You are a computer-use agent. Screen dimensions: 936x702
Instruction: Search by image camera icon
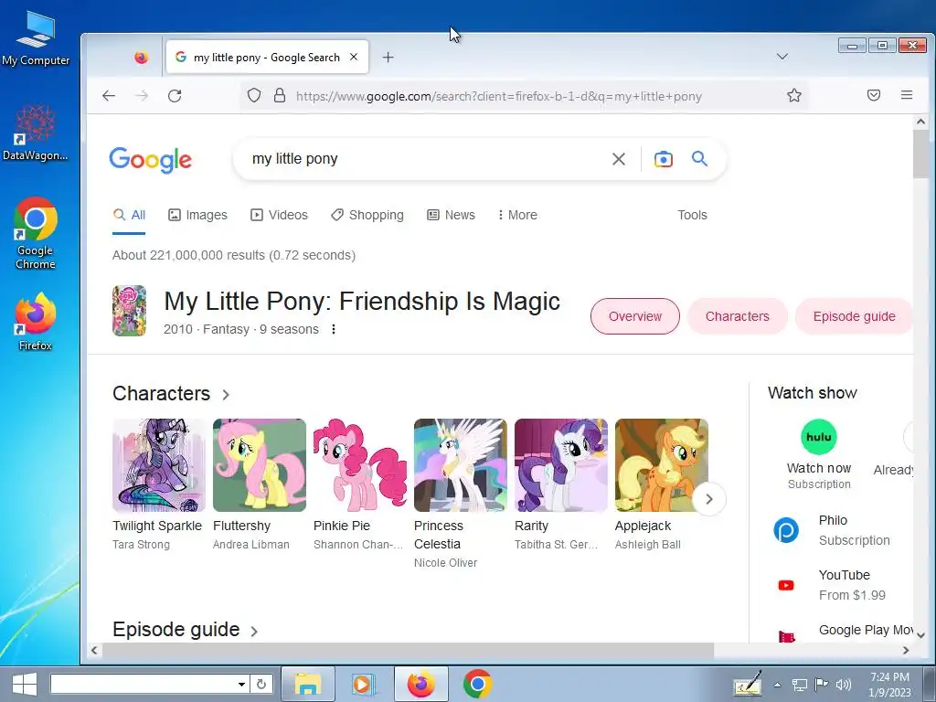tap(664, 159)
